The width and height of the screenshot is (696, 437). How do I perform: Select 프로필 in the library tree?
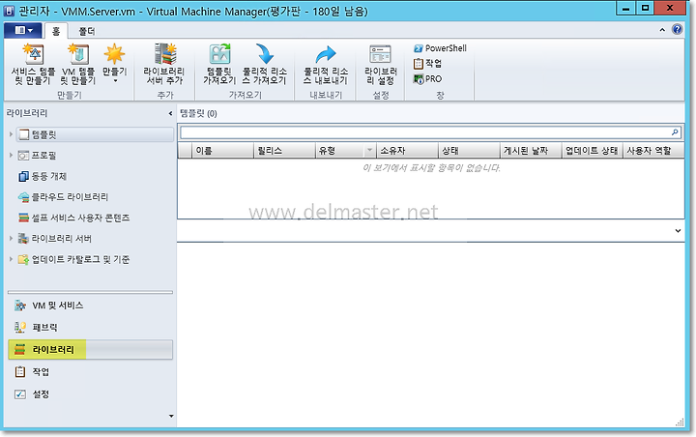(38, 156)
